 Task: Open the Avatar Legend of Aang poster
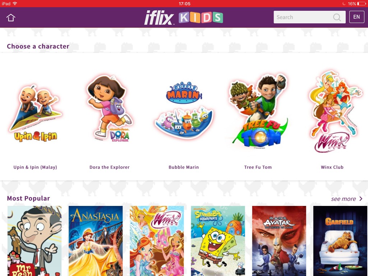click(x=279, y=241)
